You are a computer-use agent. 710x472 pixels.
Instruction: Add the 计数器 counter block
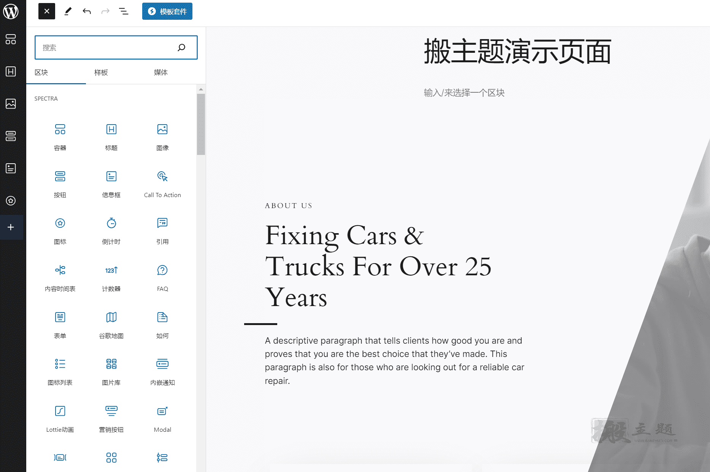[x=111, y=278]
